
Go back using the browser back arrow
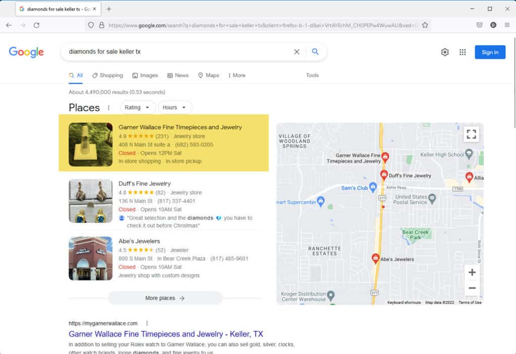pos(9,25)
